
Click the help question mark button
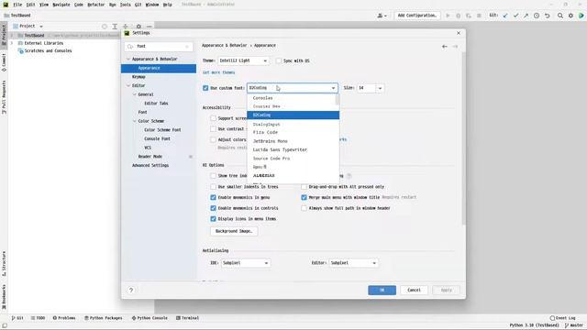point(131,290)
